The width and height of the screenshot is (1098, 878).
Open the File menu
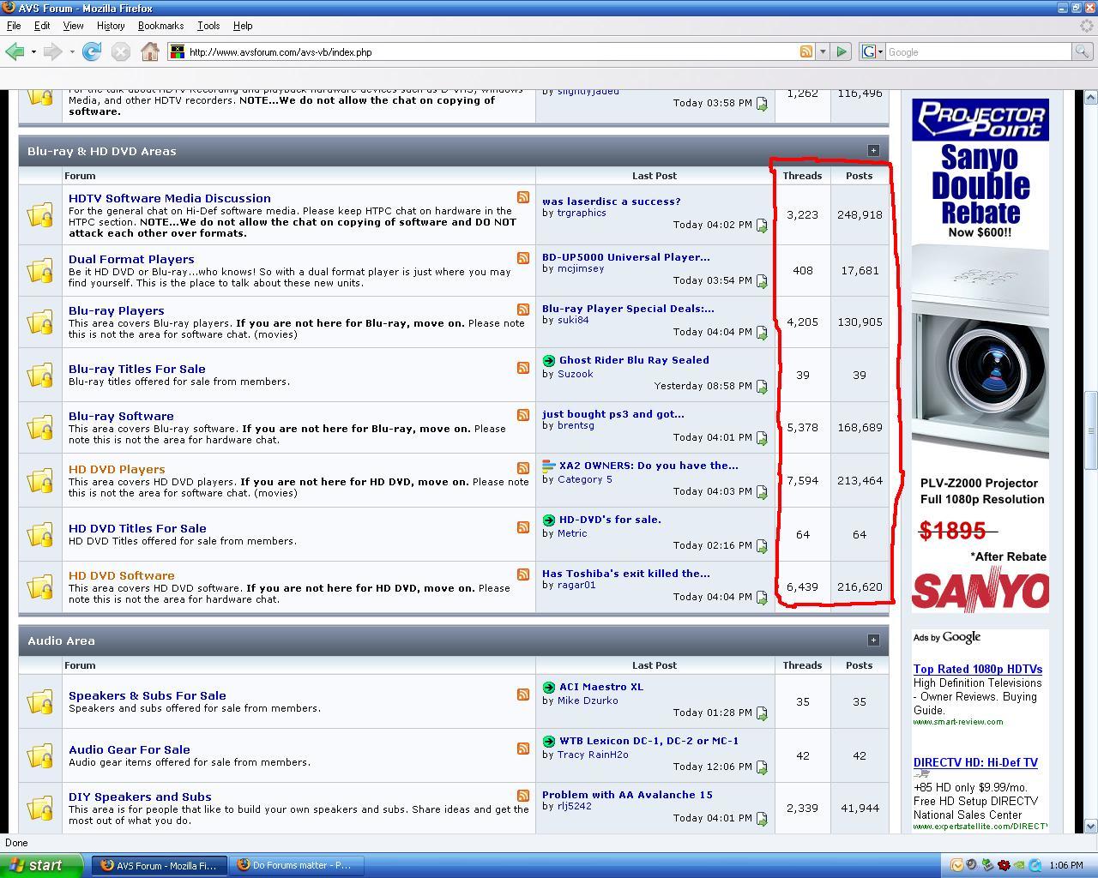pyautogui.click(x=14, y=26)
